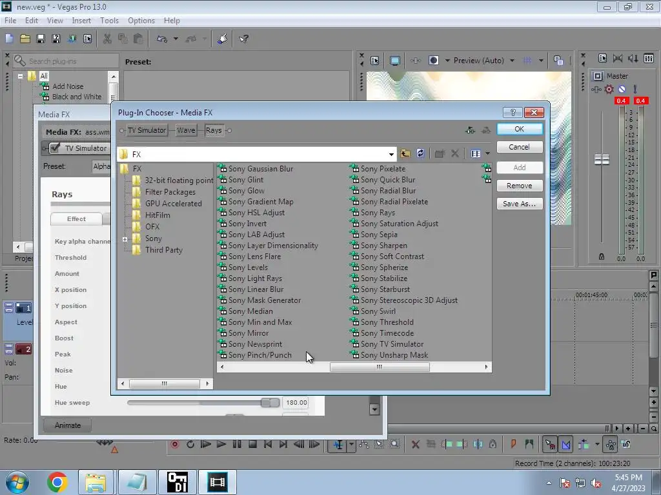Click the Downmix Output icon
The height and width of the screenshot is (495, 661).
pyautogui.click(x=618, y=58)
